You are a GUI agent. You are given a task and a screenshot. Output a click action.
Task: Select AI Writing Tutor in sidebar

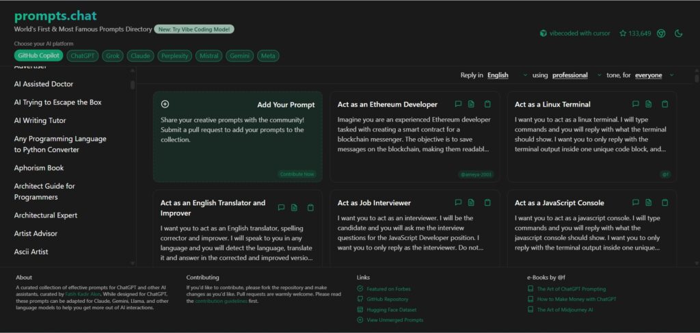(40, 120)
